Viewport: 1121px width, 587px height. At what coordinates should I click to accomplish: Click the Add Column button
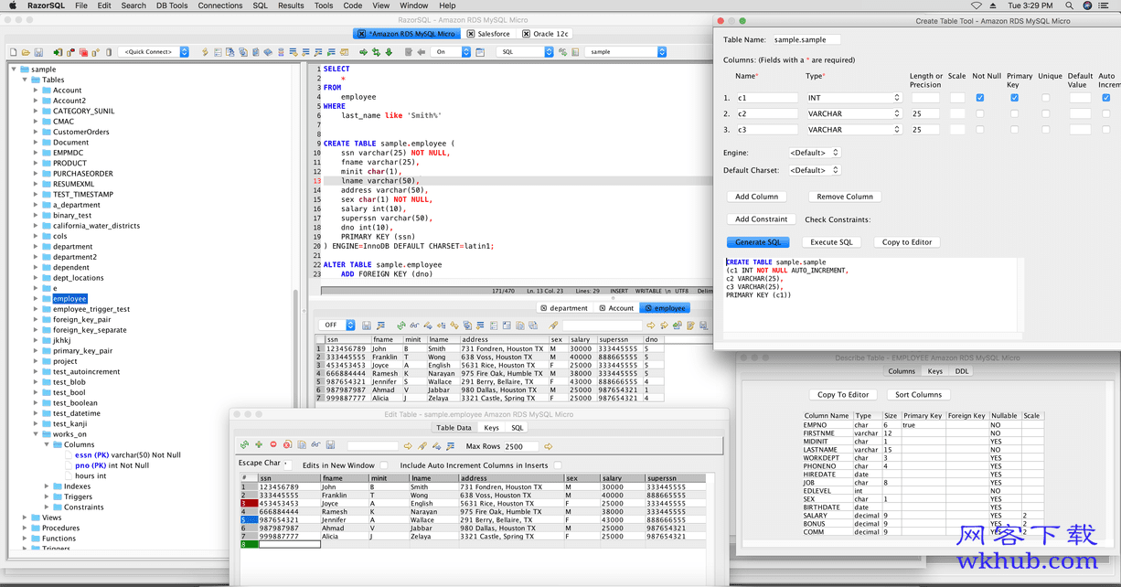[757, 197]
